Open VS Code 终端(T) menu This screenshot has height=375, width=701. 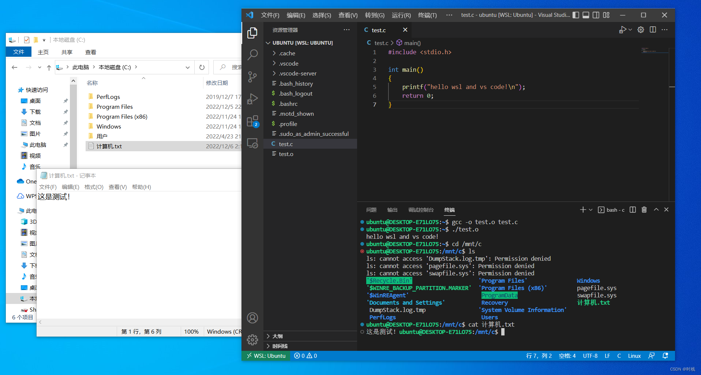click(427, 15)
